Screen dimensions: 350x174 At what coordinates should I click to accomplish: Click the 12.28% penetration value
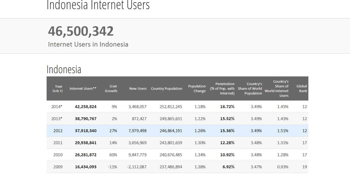227,143
